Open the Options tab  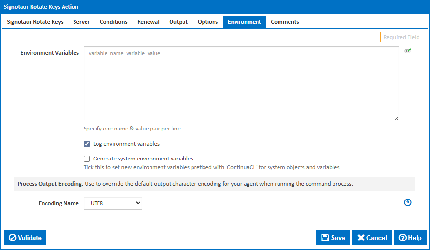click(x=208, y=22)
